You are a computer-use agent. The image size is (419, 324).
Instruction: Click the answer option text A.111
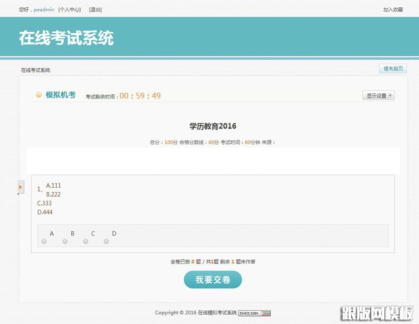point(54,185)
